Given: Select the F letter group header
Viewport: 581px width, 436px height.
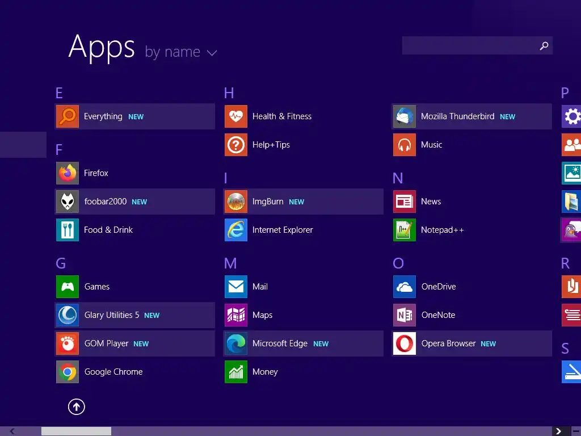Looking at the screenshot, I should (58, 150).
